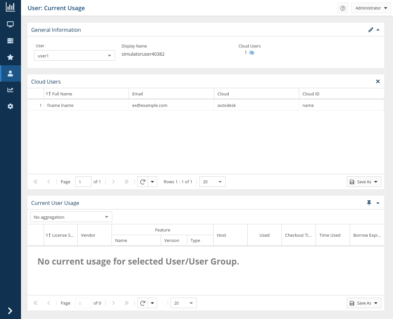Edit General Information with pencil icon
This screenshot has height=319, width=393.
tap(370, 30)
